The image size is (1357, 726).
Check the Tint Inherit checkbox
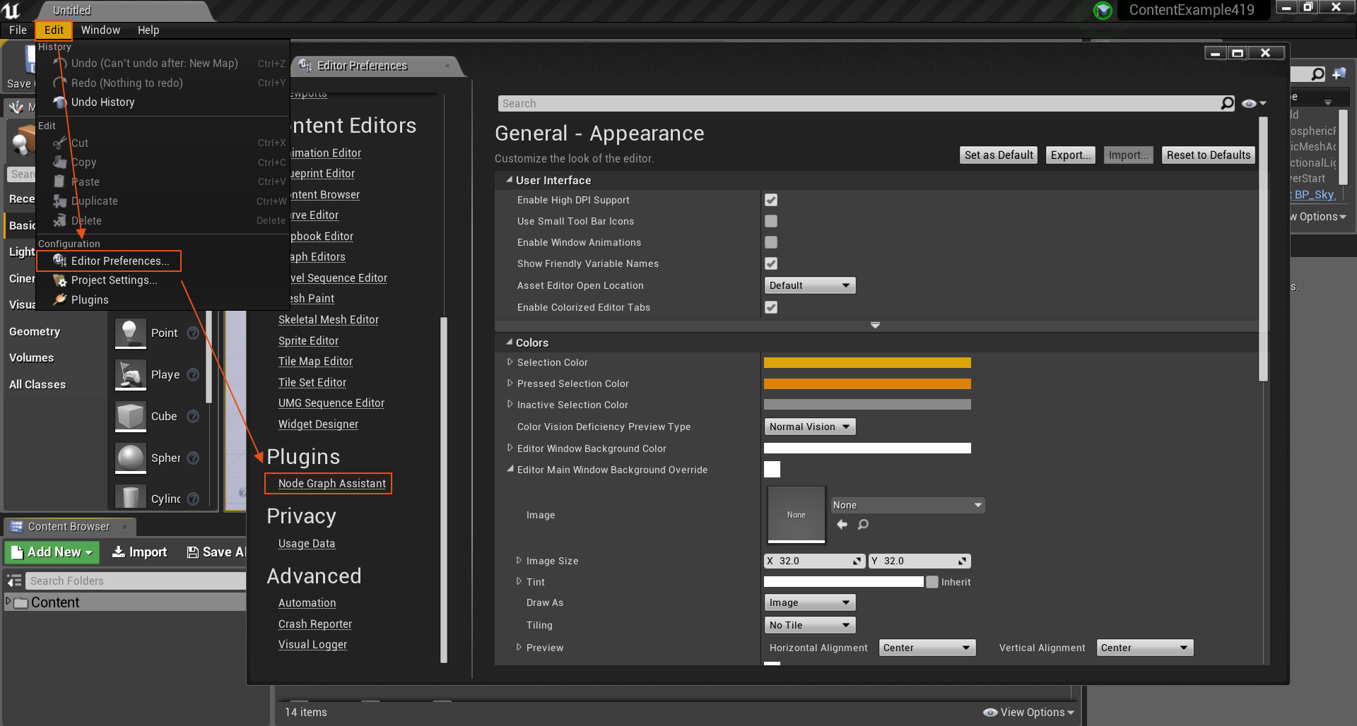click(x=932, y=582)
